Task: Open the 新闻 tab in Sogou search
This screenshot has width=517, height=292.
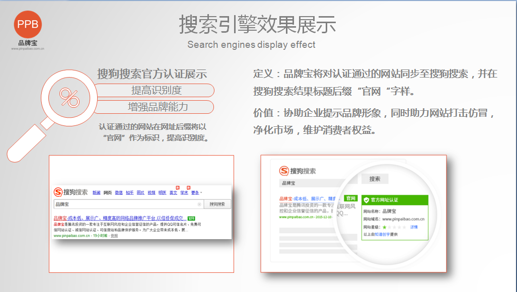Action: click(96, 193)
